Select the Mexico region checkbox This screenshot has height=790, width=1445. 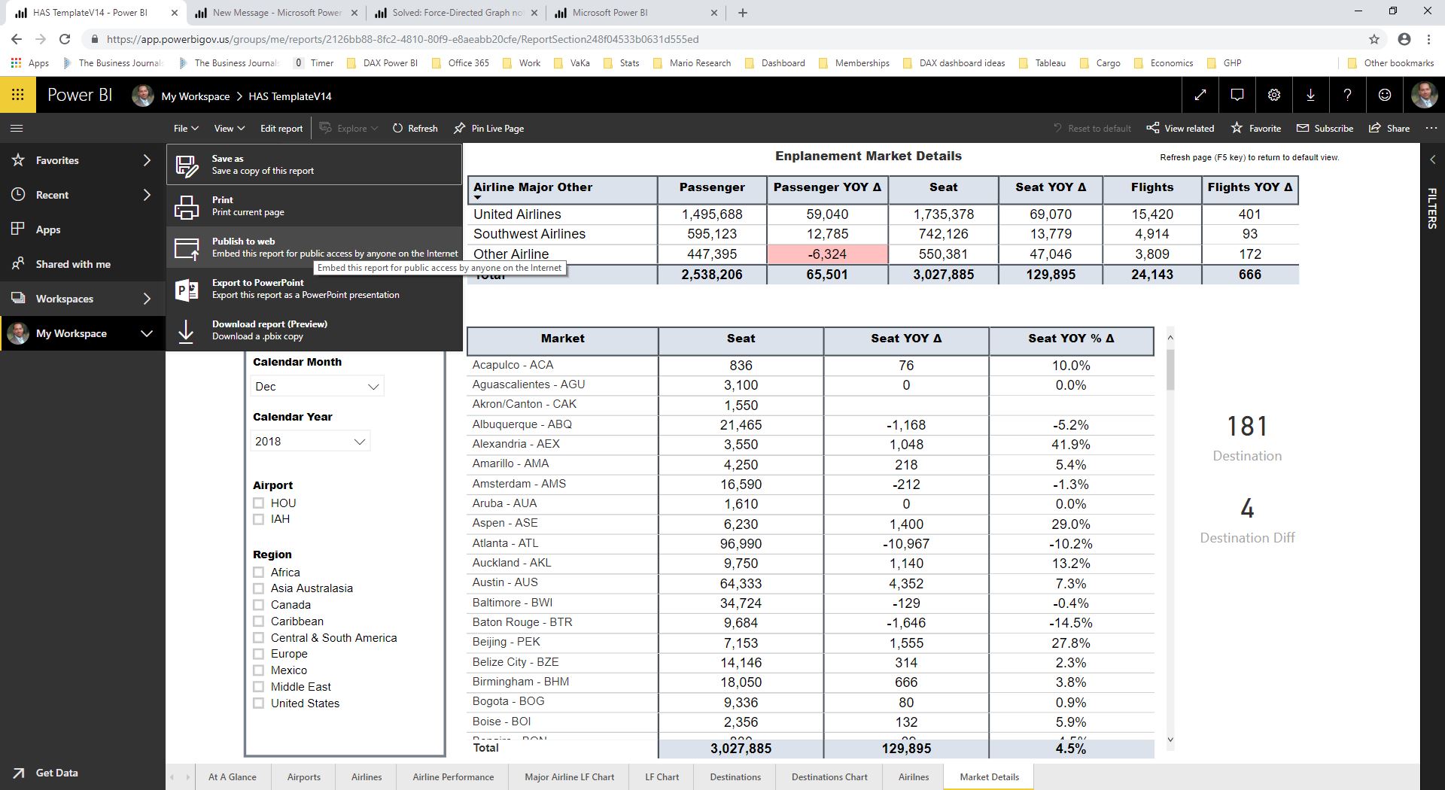tap(259, 670)
